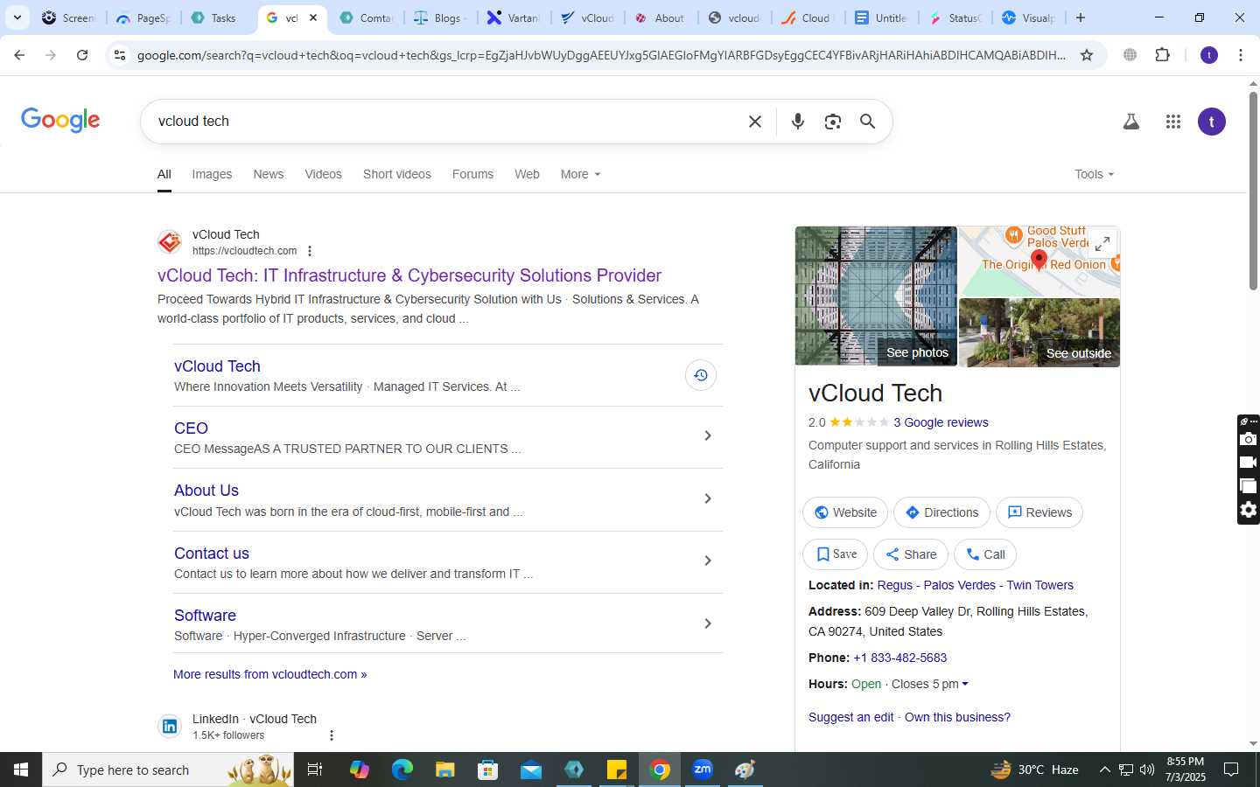Switch to the Tasks browser tab
The image size is (1260, 787).
pos(214,17)
